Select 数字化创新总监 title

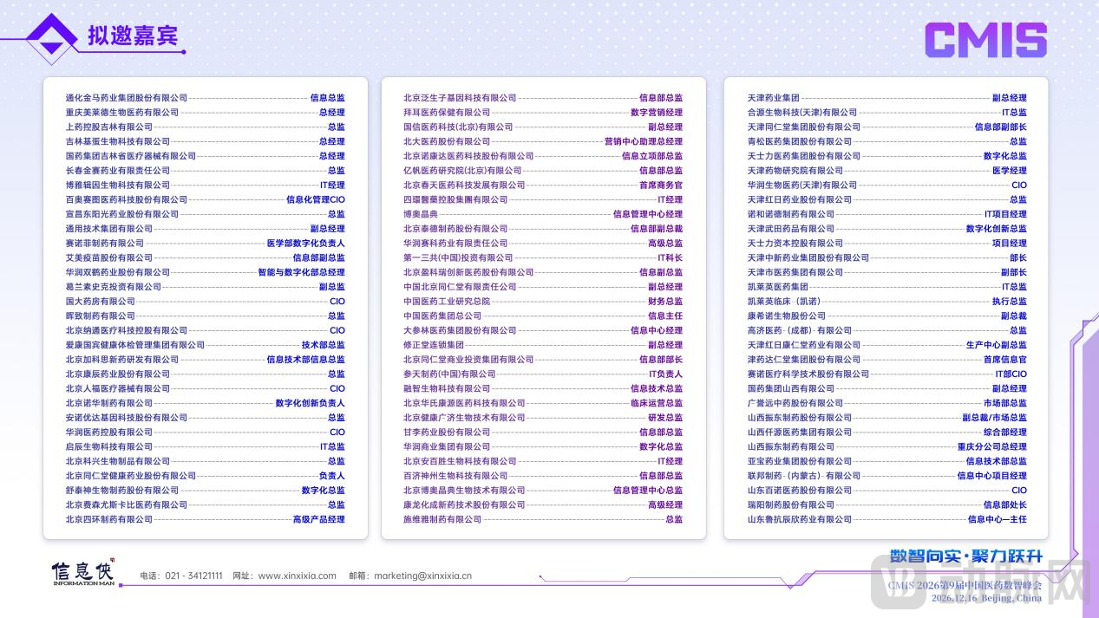[997, 229]
